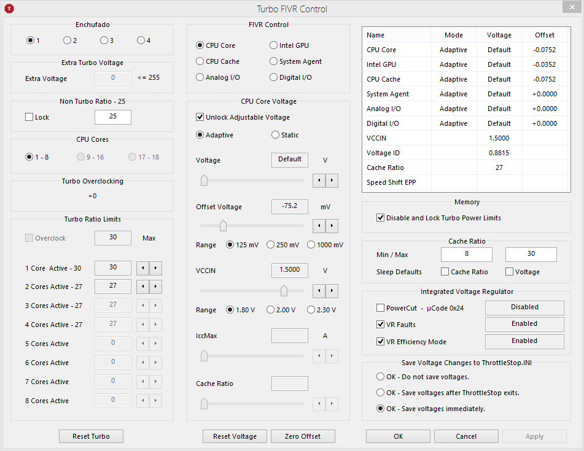Screen dimensions: 584x451
Task: Decrease the 2 Cores Active ratio arrow
Action: (x=142, y=287)
